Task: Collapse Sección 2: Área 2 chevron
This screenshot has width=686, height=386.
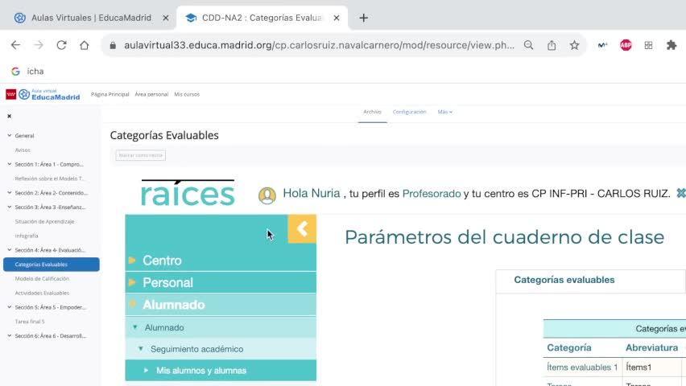Action: click(x=9, y=193)
